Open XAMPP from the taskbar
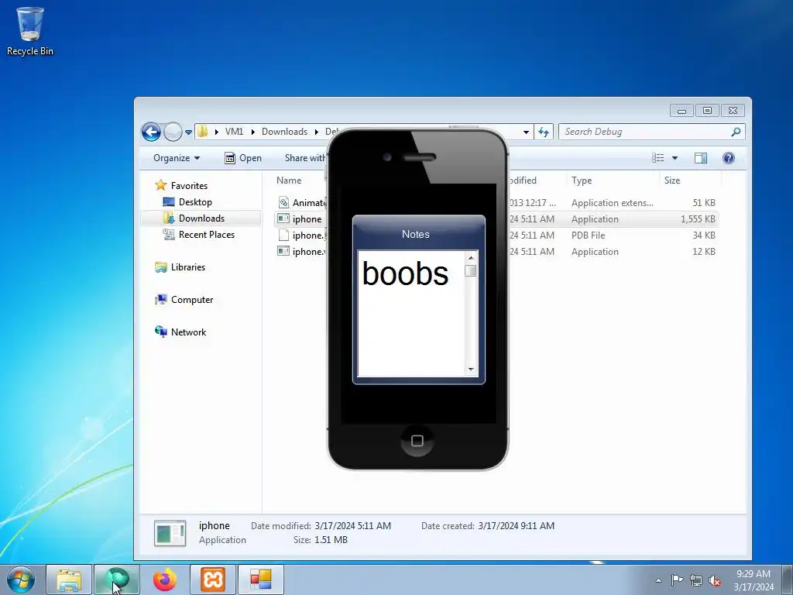 213,580
